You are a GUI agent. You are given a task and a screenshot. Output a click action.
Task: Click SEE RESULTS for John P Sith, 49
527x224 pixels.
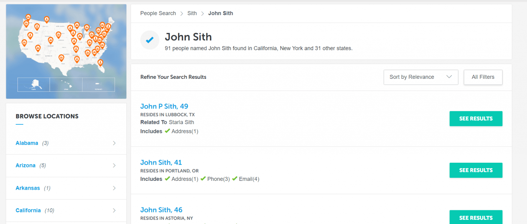pos(476,119)
